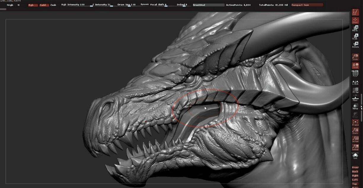Click the Compact Now button
Viewport: 363px width, 188px height.
(x=307, y=5)
